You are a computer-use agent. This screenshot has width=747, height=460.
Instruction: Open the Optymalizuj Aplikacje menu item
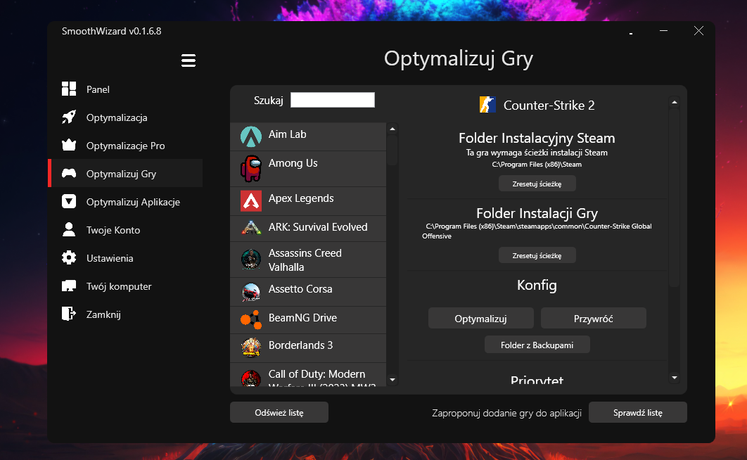coord(133,202)
